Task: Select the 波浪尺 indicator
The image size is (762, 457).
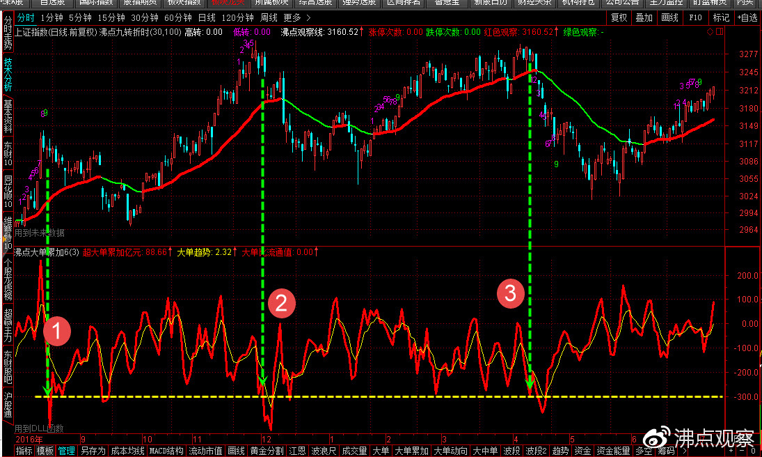Action: (x=324, y=451)
